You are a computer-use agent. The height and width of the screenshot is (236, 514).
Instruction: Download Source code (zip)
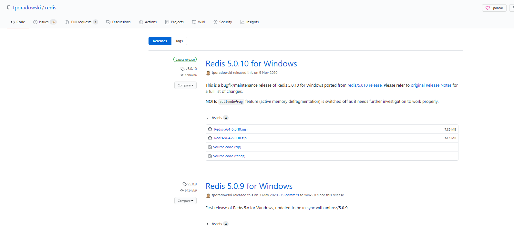point(227,147)
